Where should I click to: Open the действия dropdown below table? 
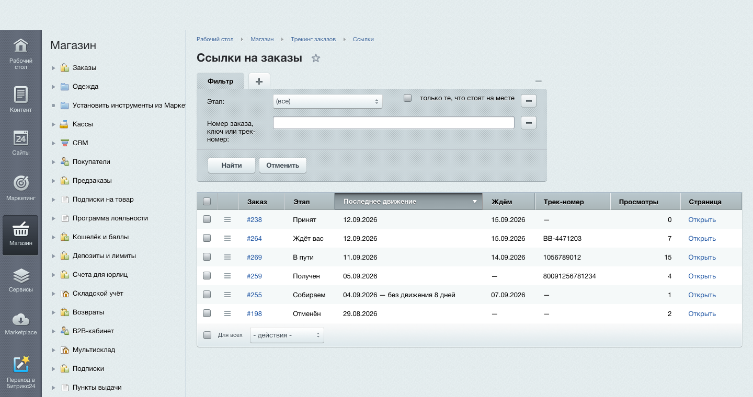click(x=287, y=335)
